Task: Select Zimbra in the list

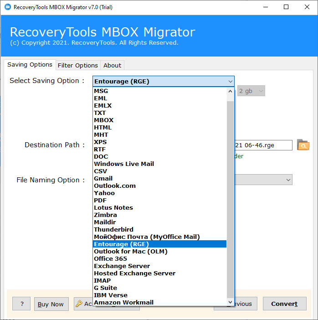Action: 160,215
